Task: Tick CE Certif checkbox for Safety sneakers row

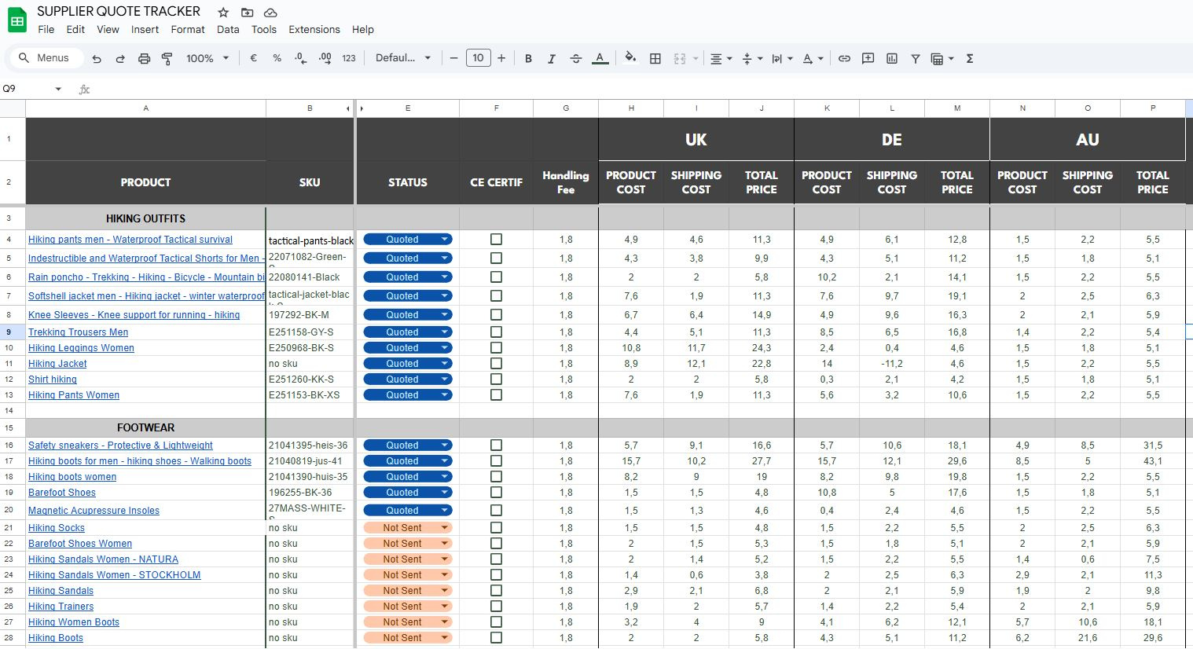Action: point(496,445)
